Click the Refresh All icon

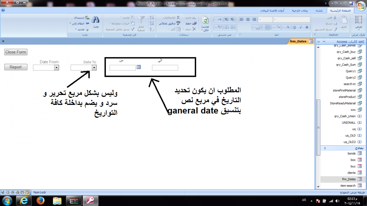pos(205,24)
